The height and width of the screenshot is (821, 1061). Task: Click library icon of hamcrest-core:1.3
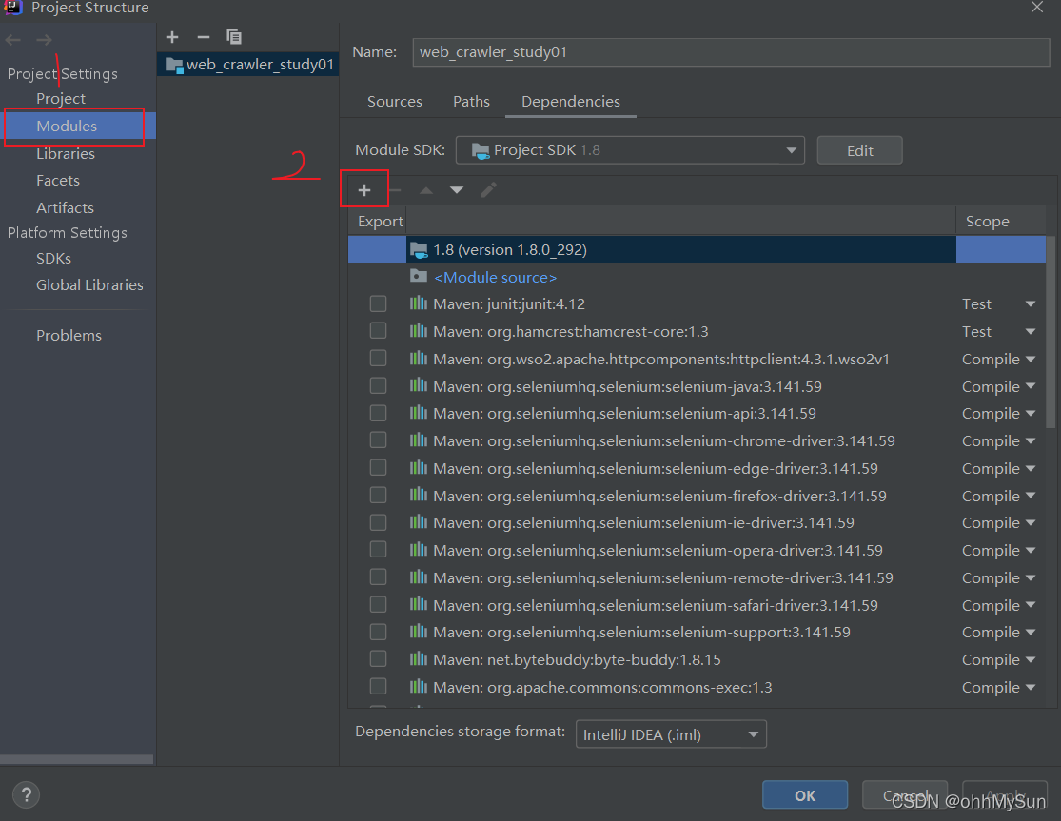[418, 331]
